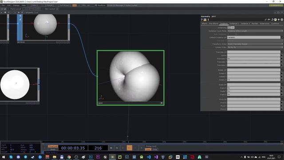284x160 pixels.
Task: Click the frame number 216 field
Action: tap(98, 148)
